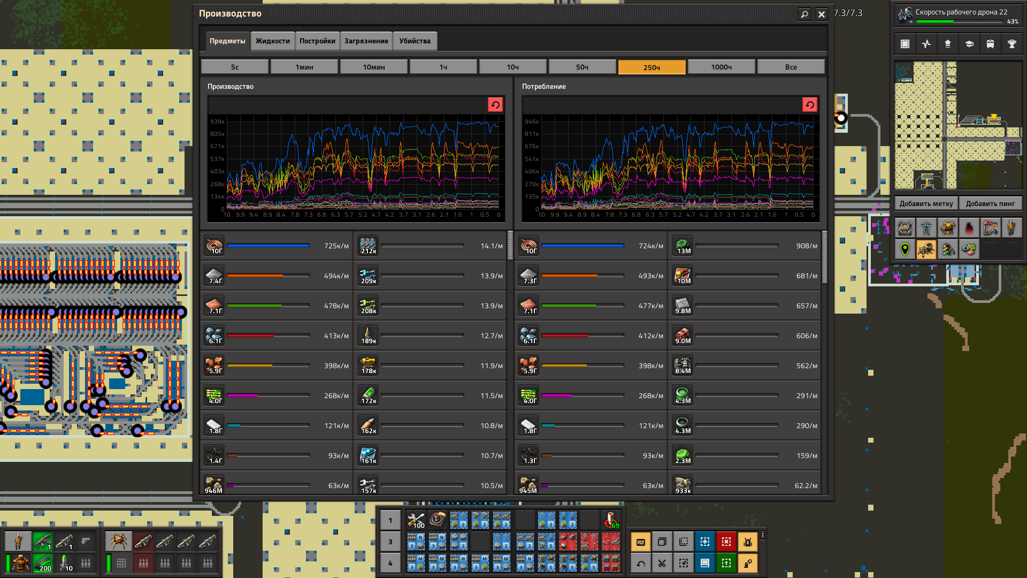This screenshot has height=578, width=1027.
Task: Toggle the highlighted enemy bases map overlay
Action: click(926, 249)
